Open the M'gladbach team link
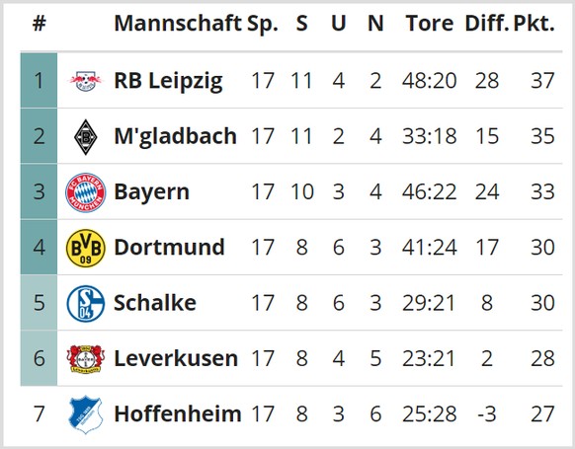This screenshot has width=575, height=449. coord(175,136)
